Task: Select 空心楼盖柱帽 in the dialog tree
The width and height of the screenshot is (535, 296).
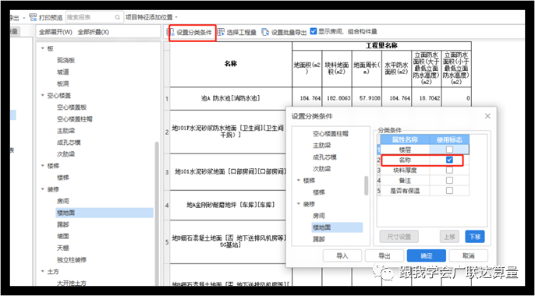Action: pos(331,133)
